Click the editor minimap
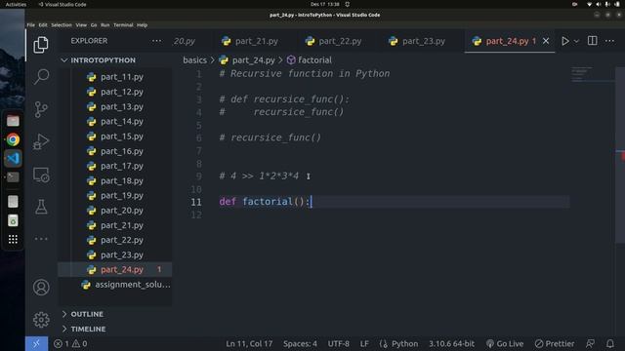Viewport: 625px width, 351px height. point(592,75)
